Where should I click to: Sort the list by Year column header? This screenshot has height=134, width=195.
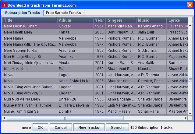(99, 20)
